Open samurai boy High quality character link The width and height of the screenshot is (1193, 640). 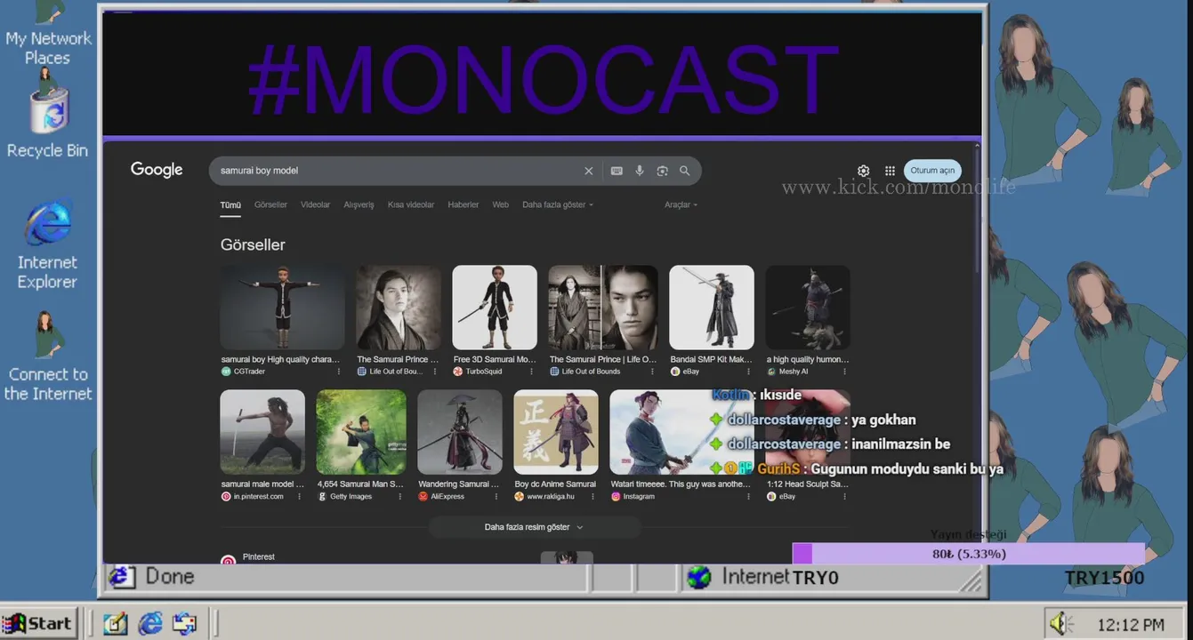coord(279,360)
